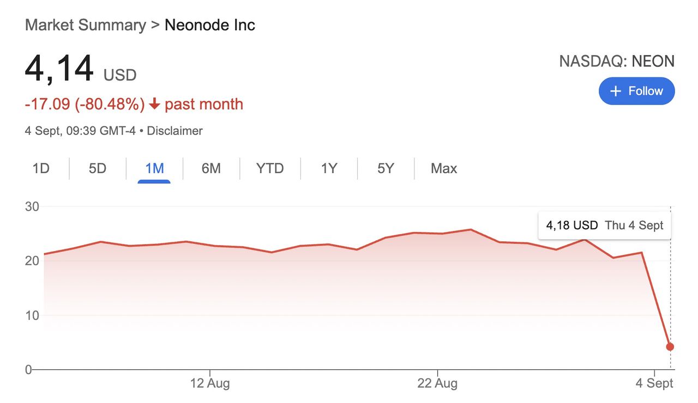
Task: Click the 22 Aug date marker
Action: click(x=437, y=383)
